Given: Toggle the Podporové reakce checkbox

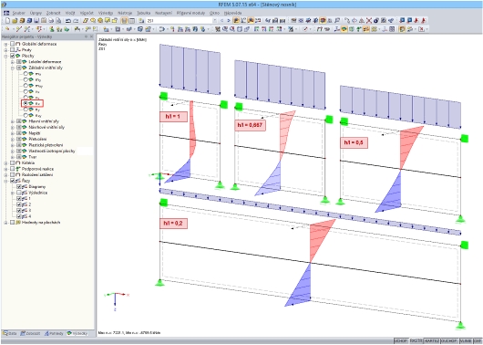Looking at the screenshot, I should (x=13, y=169).
